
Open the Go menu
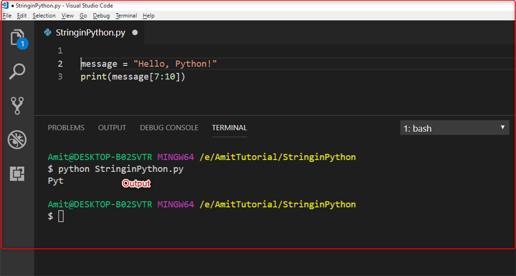tap(83, 16)
